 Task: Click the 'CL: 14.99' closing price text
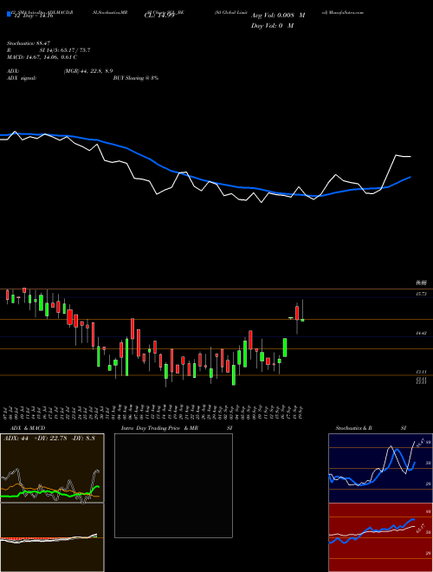click(x=159, y=16)
